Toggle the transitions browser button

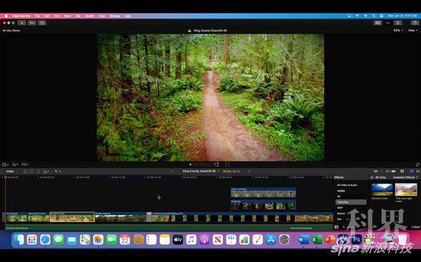418,171
